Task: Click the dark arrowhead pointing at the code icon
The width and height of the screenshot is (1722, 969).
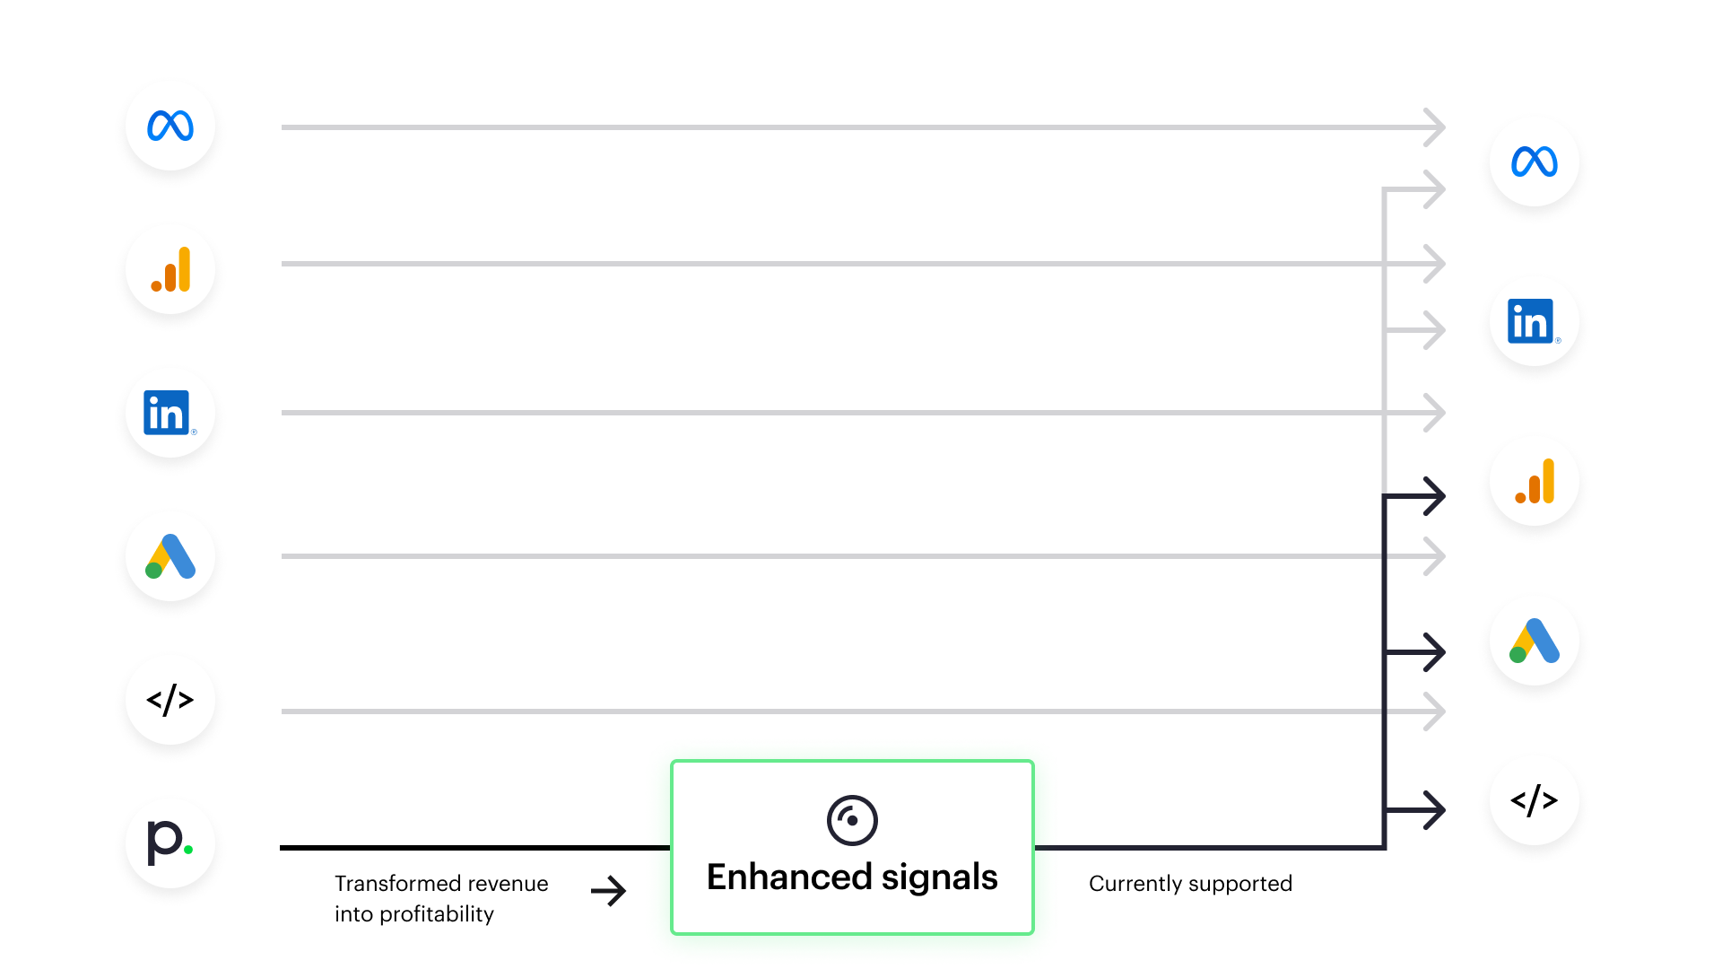Action: (1433, 810)
